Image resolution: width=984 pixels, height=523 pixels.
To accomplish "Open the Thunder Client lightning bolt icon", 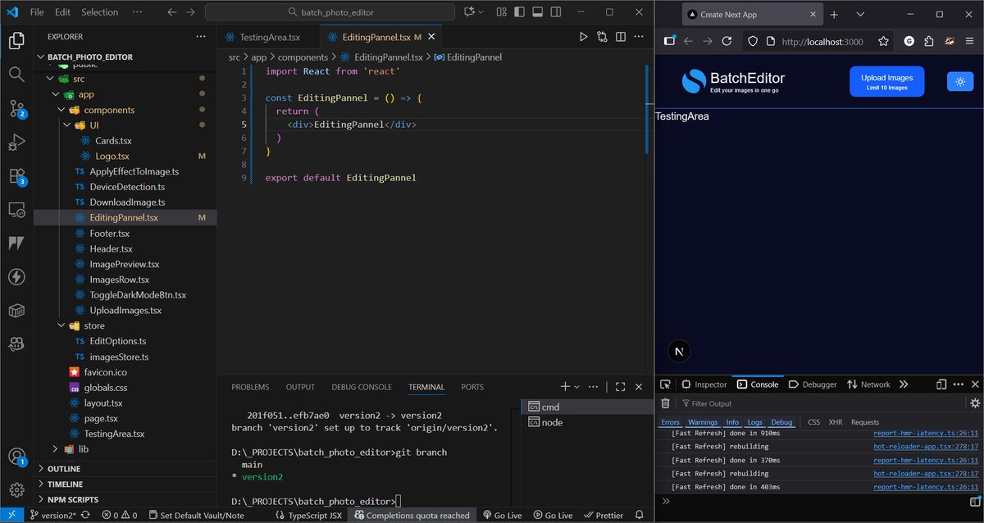I will click(16, 277).
